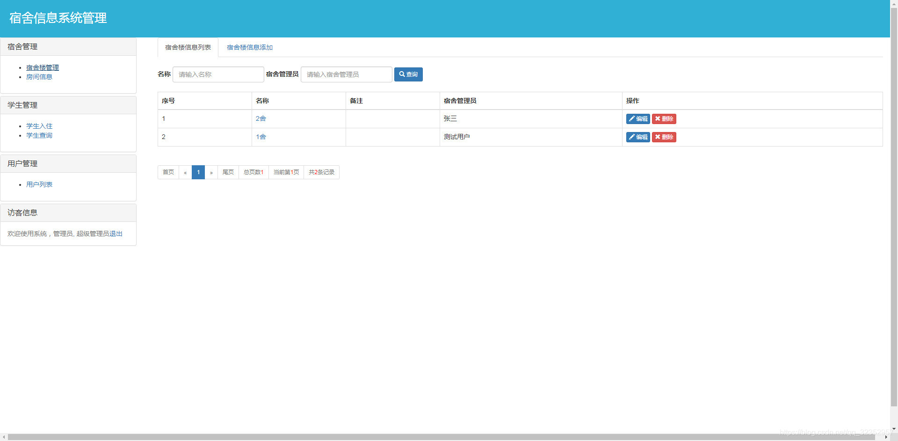This screenshot has height=441, width=898.
Task: Click the 访客信息 panel header
Action: coord(68,213)
